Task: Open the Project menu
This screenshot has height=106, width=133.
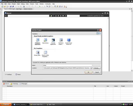Action: 14,4
